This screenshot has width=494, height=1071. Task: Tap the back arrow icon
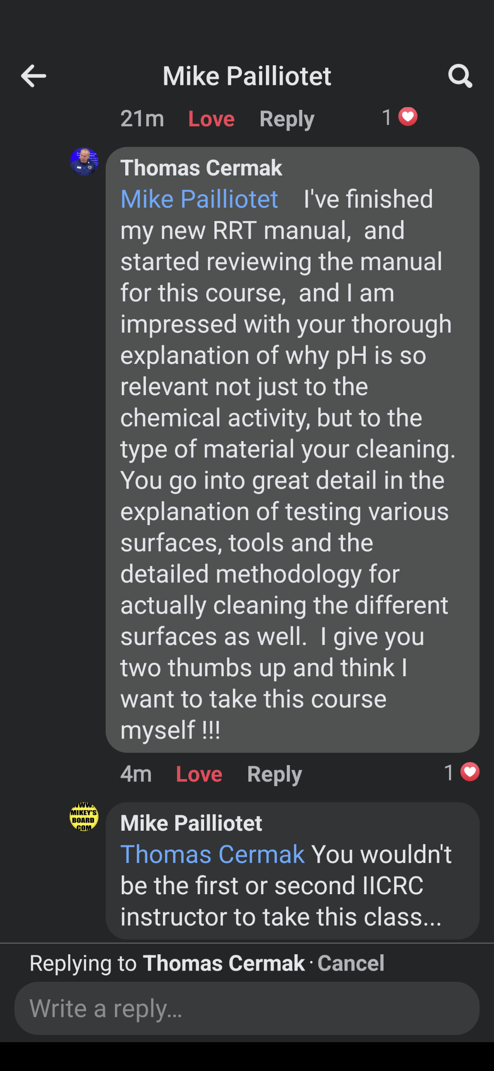(x=33, y=76)
